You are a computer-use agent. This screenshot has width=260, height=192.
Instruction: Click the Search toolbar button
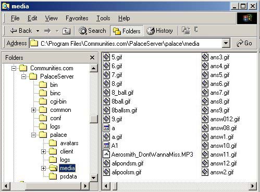coord(92,31)
